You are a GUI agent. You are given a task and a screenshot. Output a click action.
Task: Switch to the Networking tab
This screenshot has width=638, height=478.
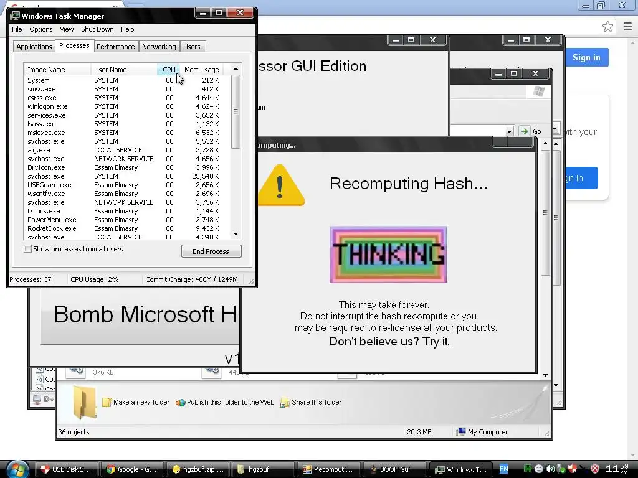point(159,47)
